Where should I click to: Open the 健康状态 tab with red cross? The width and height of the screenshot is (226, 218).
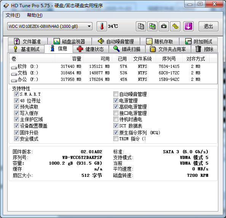coord(91,49)
